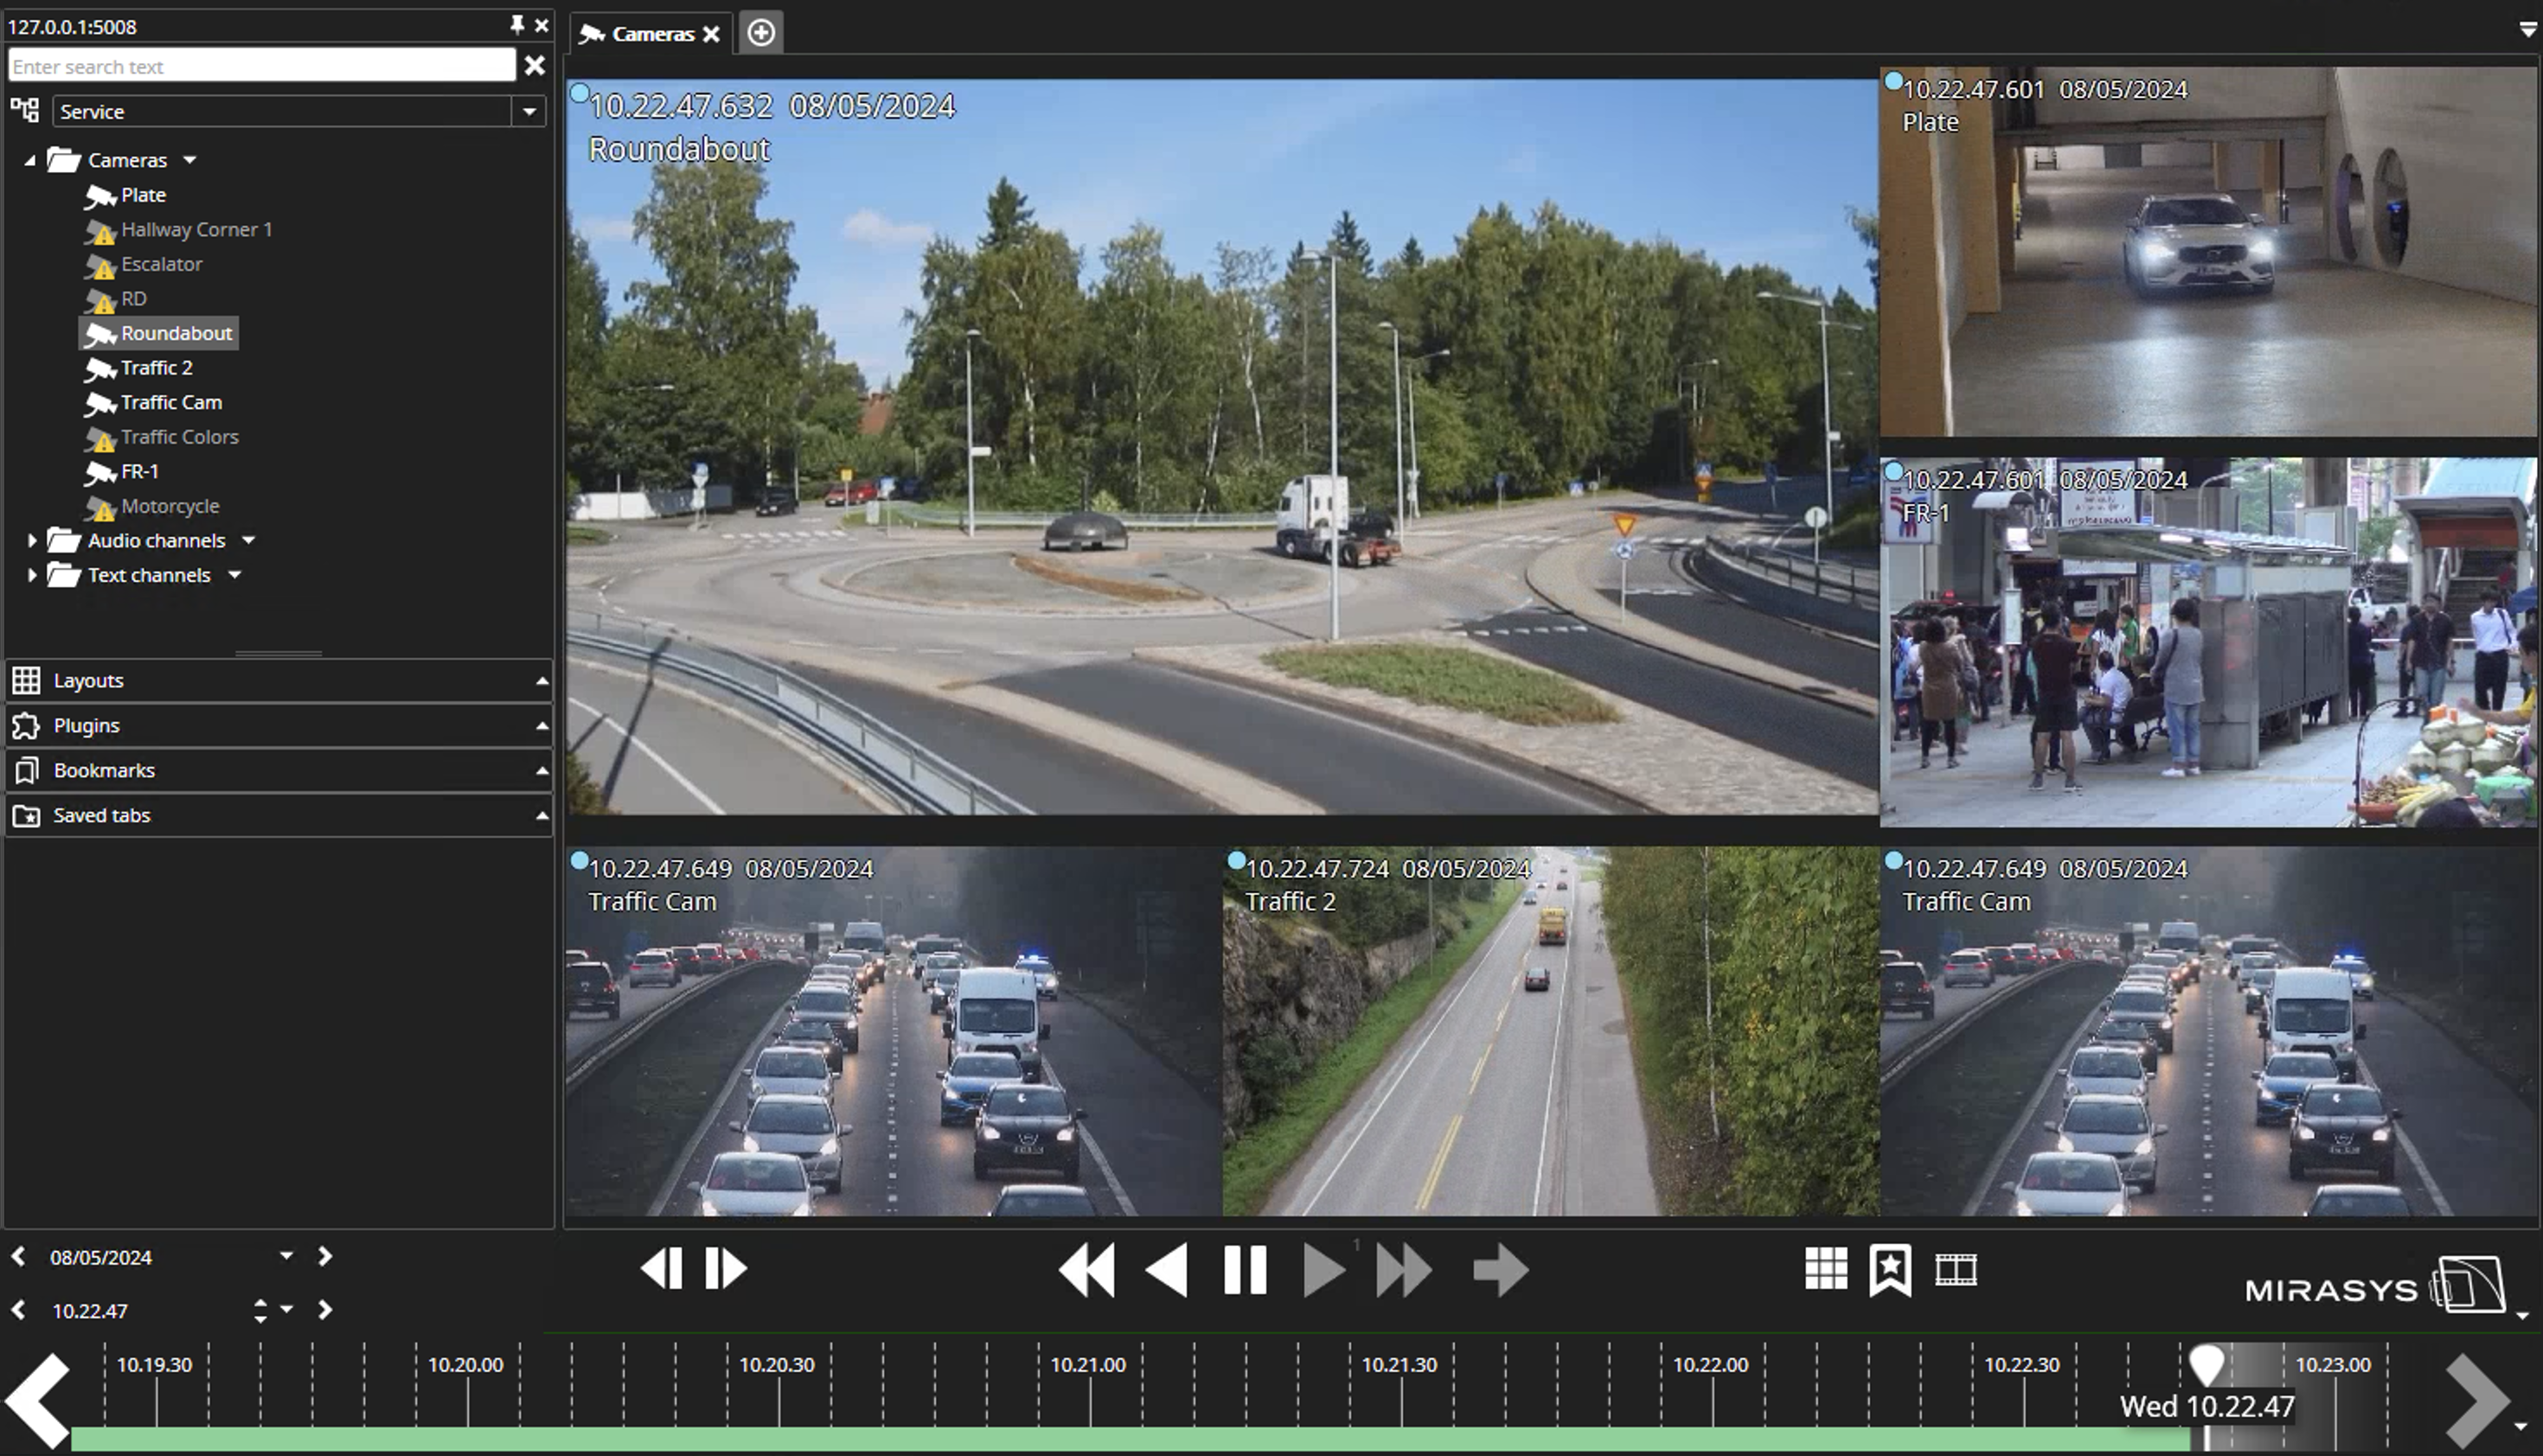Expand the Audio channels folder
The width and height of the screenshot is (2543, 1456).
tap(32, 541)
